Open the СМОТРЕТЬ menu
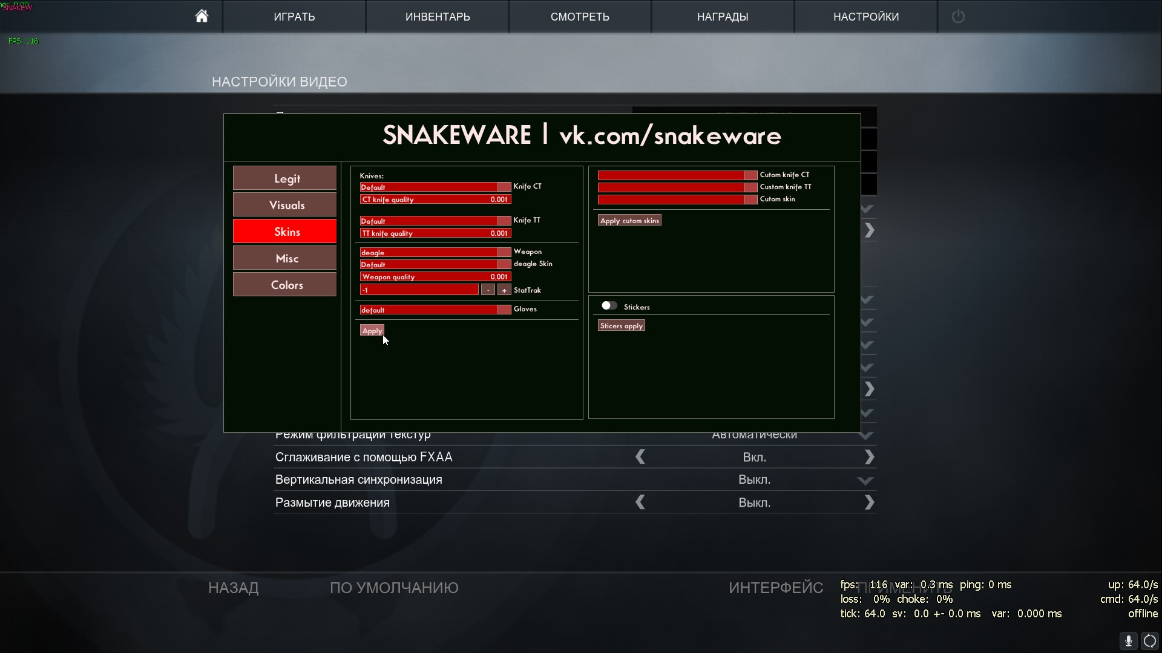Viewport: 1162px width, 653px height. click(580, 17)
